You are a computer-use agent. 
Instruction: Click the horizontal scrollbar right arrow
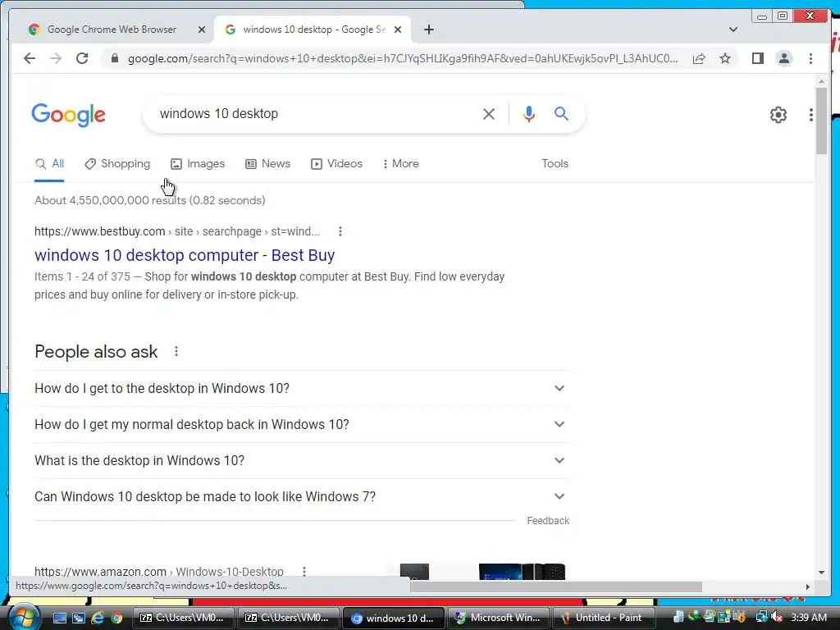[807, 587]
